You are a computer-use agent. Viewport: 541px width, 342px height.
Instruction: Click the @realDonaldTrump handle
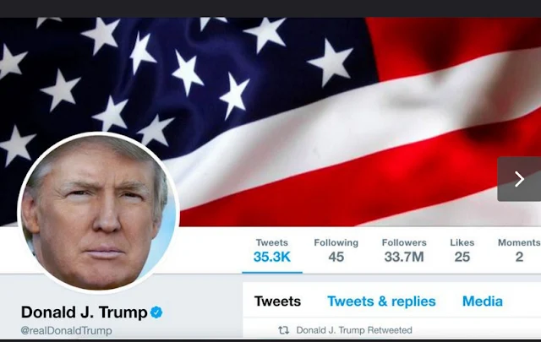66,331
